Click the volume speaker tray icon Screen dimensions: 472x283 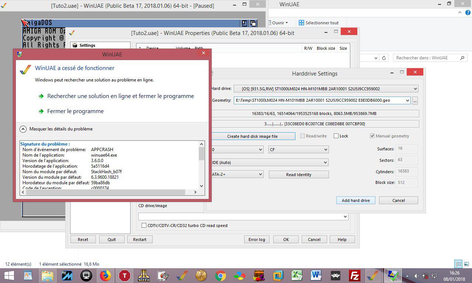click(416, 276)
